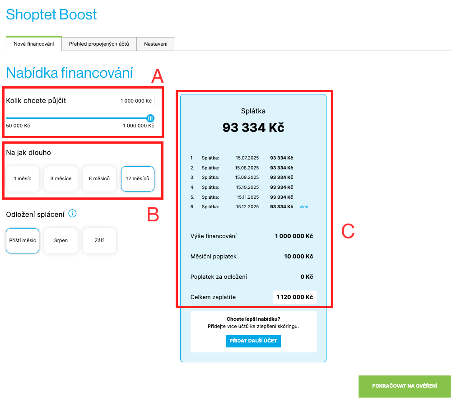
Task: Click the Kolik chcete půjčit label
Action: [36, 101]
